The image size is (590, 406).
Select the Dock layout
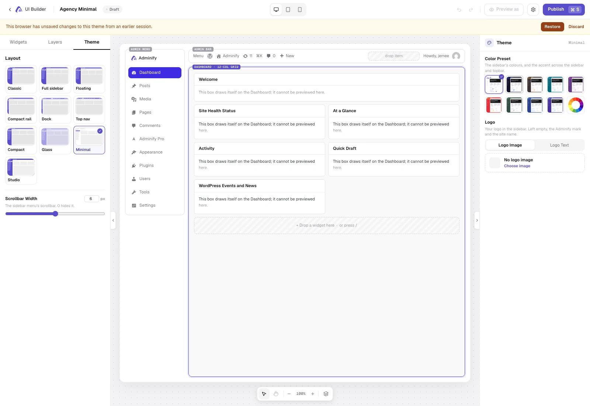(55, 110)
